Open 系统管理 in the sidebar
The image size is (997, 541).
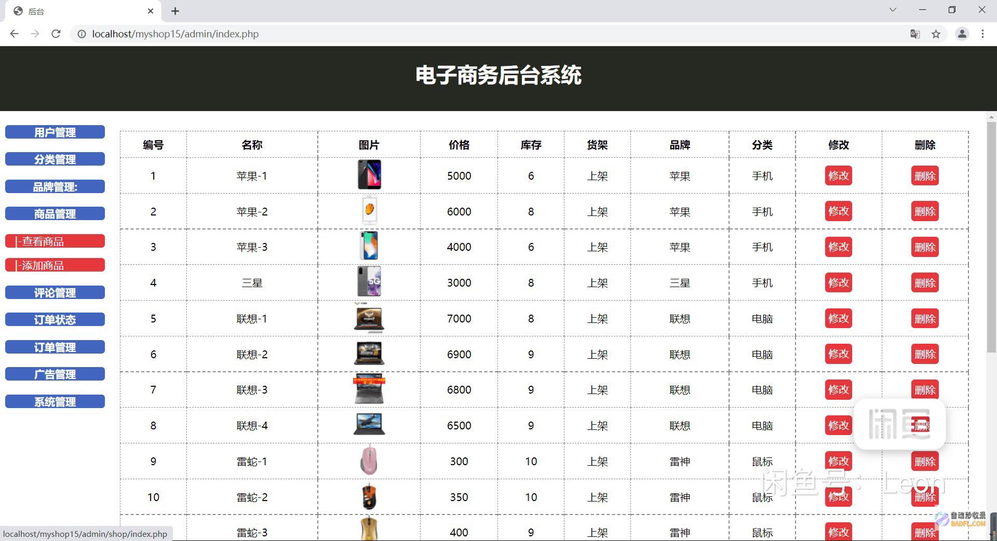point(55,401)
